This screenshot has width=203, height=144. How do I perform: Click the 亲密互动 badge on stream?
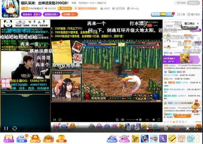pos(6,83)
